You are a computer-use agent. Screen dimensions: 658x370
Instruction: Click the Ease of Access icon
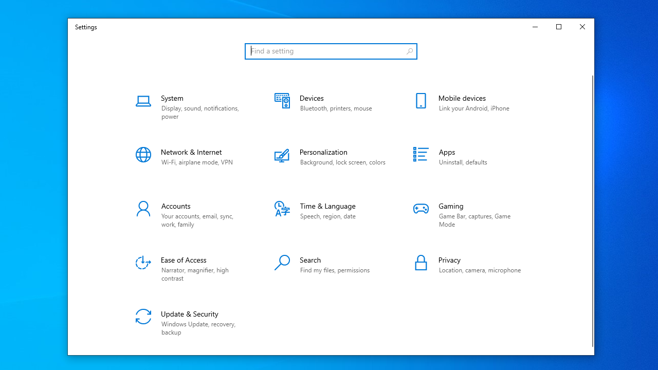tap(143, 263)
